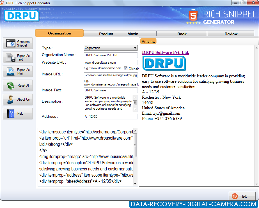Click the Help question mark book icon
259x208 pixels.
[11, 114]
